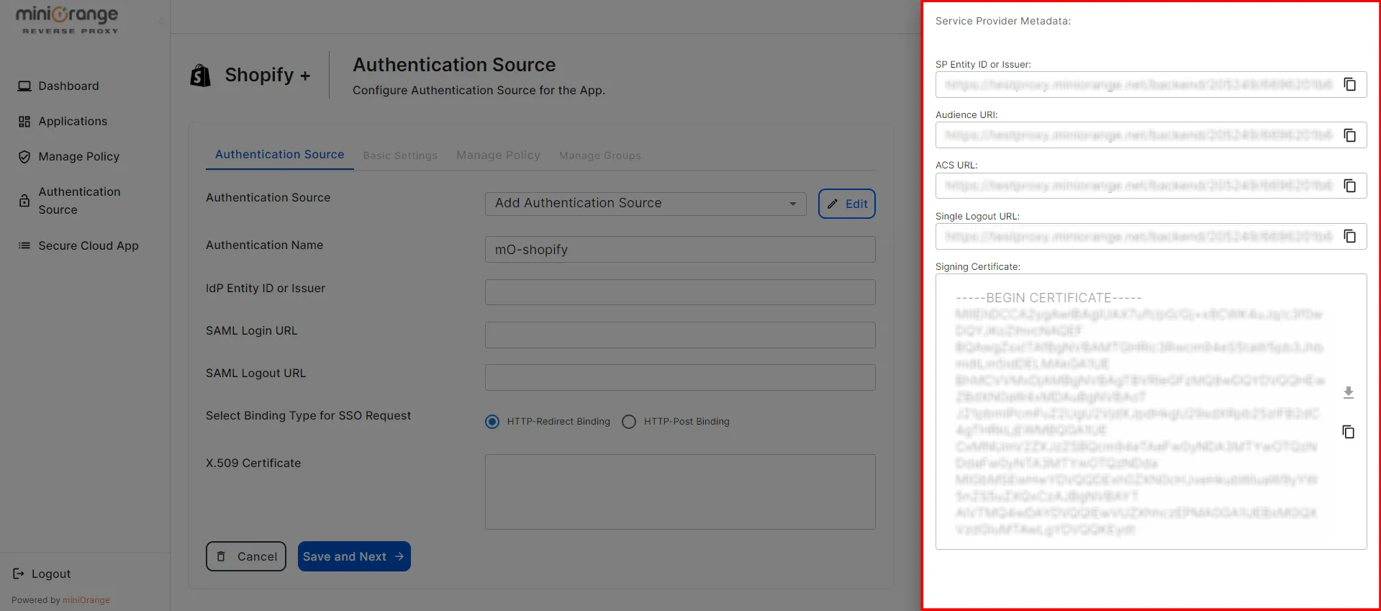Image resolution: width=1381 pixels, height=611 pixels.
Task: Click the Logout arrow icon
Action: (x=19, y=574)
